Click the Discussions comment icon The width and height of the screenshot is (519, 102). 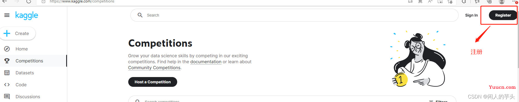[x=7, y=97]
